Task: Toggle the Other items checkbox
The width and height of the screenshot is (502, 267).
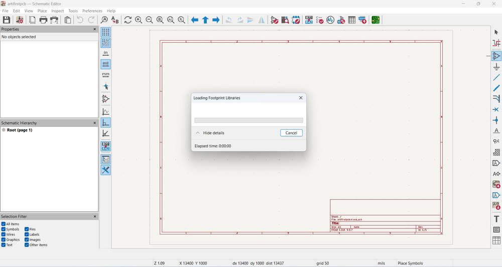Action: 27,245
